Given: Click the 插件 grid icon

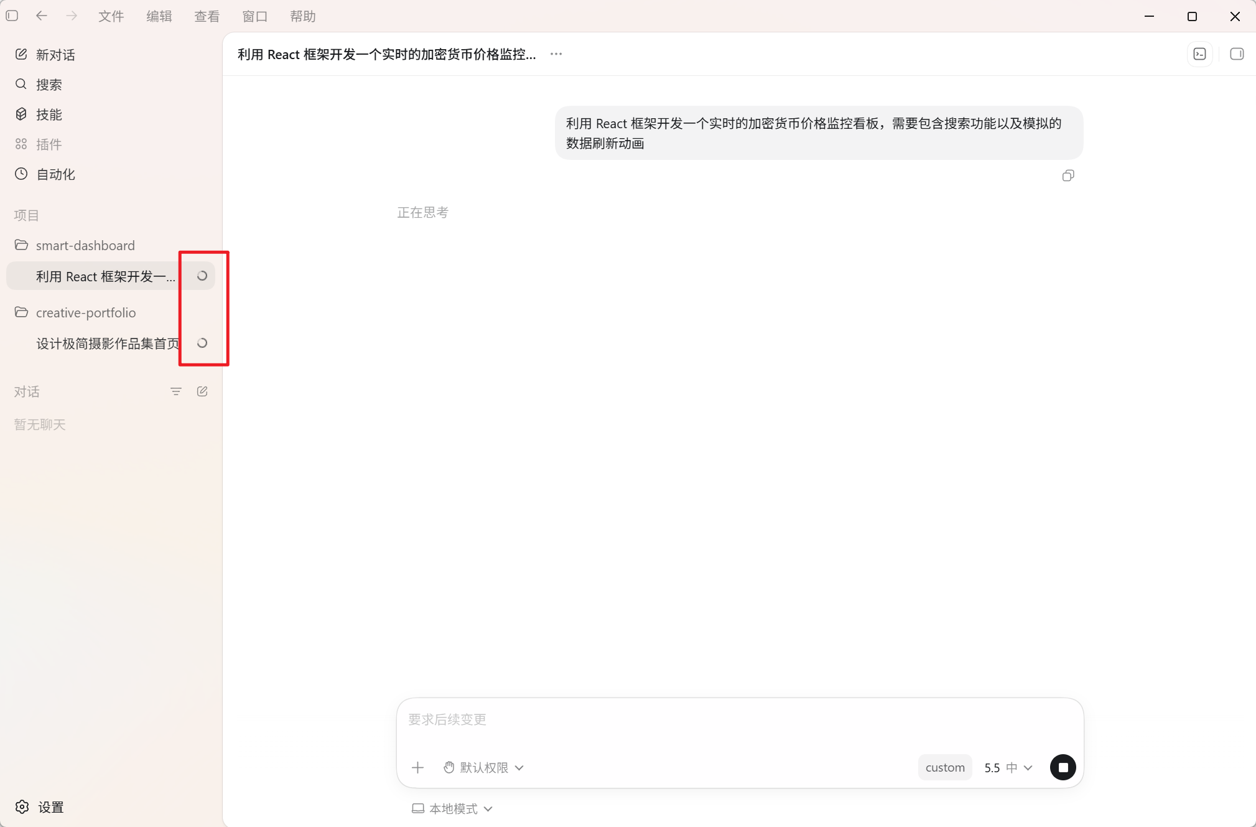Looking at the screenshot, I should (x=21, y=144).
